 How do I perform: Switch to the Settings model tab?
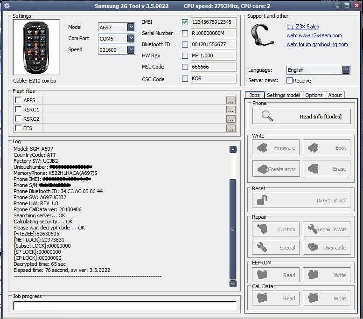coord(283,95)
